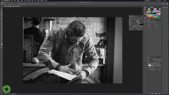Lock all icon in Layers panel

(x=155, y=63)
